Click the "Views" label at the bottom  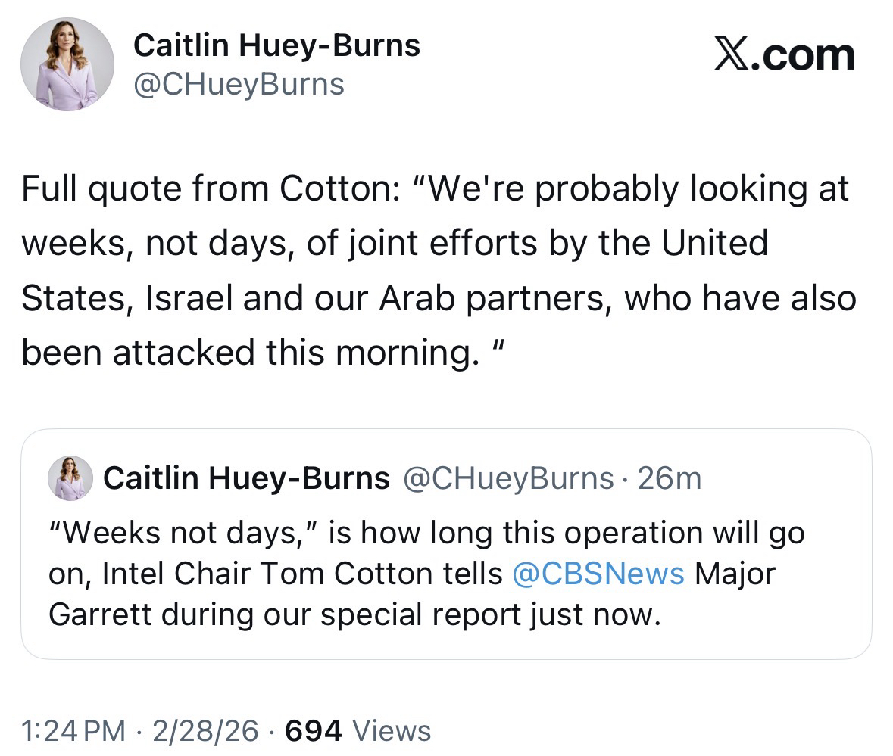pyautogui.click(x=392, y=730)
